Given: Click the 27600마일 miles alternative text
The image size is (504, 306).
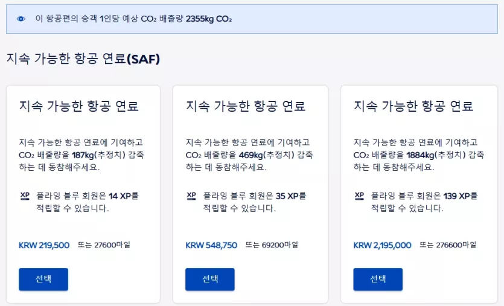Looking at the screenshot, I should (104, 245).
